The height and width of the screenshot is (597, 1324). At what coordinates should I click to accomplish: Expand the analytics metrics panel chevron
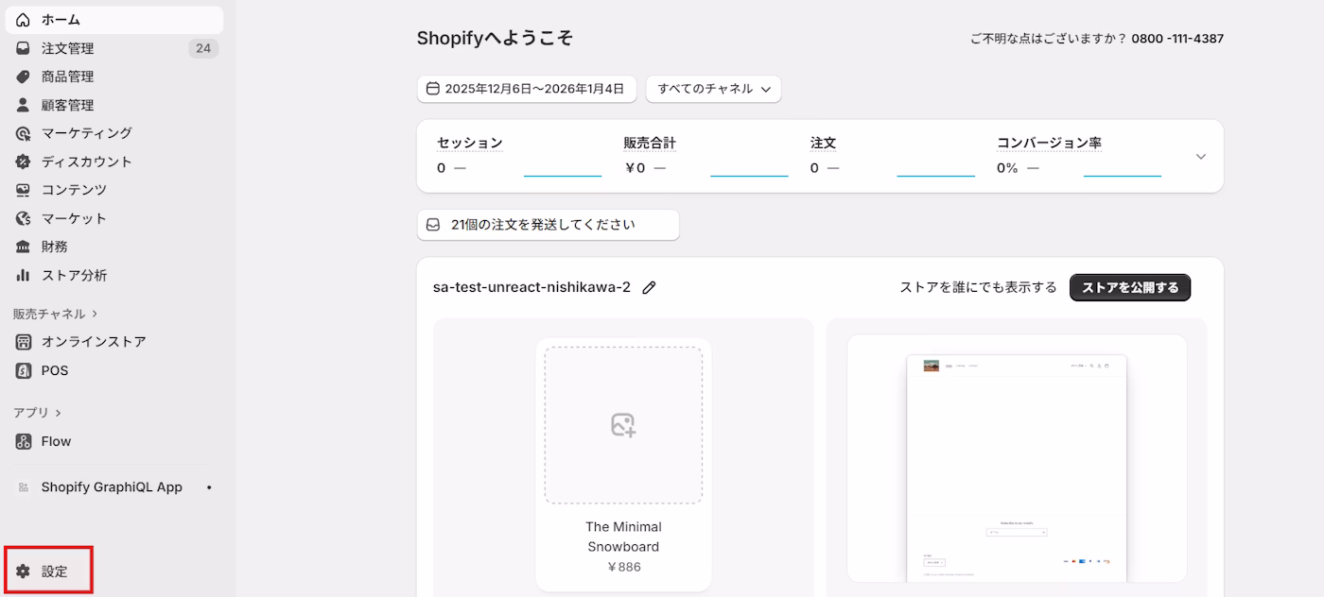[x=1200, y=157]
